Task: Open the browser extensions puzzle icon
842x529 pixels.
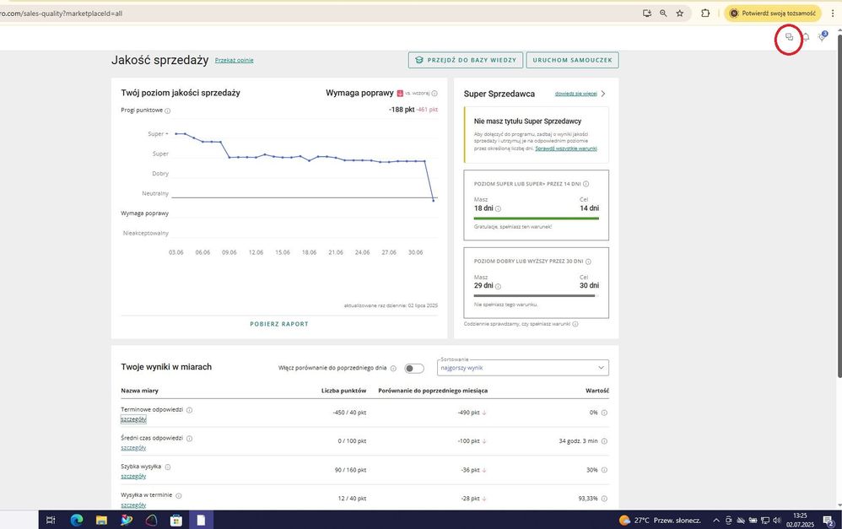Action: 705,13
